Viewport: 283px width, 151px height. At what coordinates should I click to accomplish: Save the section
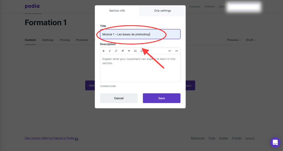click(161, 98)
